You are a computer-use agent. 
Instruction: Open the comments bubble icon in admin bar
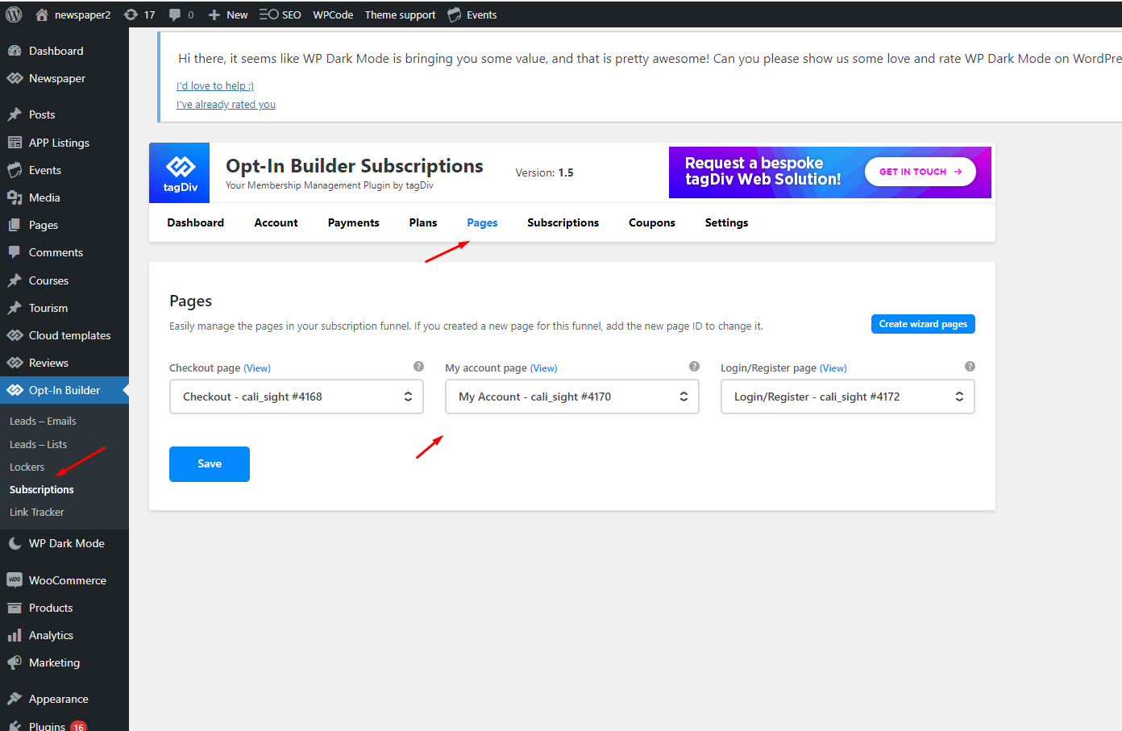[175, 15]
